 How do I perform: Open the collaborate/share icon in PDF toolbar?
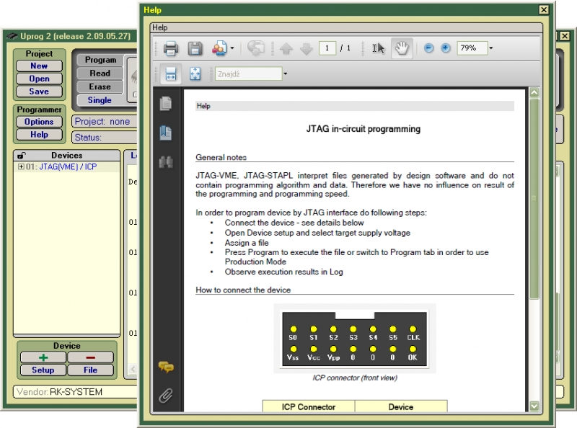click(219, 48)
